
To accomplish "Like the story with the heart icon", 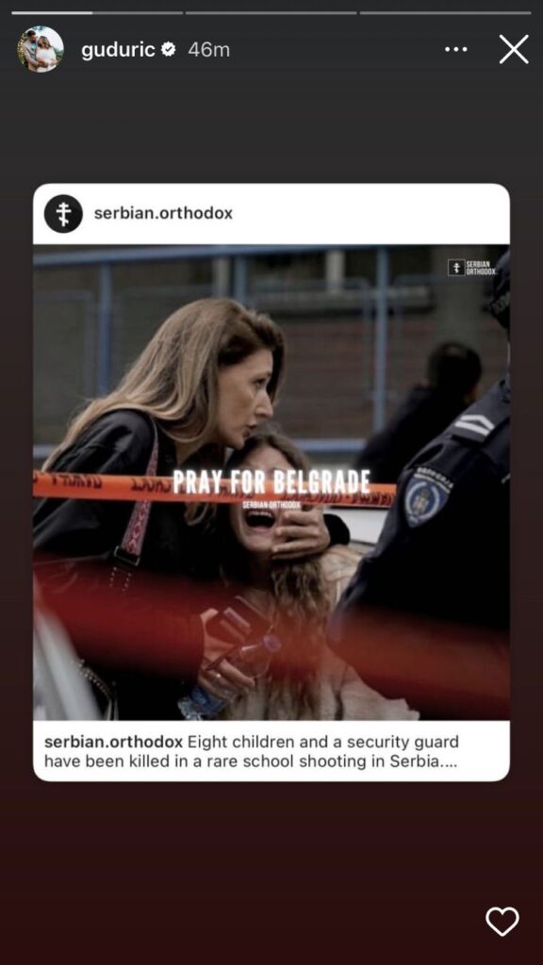I will pyautogui.click(x=502, y=922).
